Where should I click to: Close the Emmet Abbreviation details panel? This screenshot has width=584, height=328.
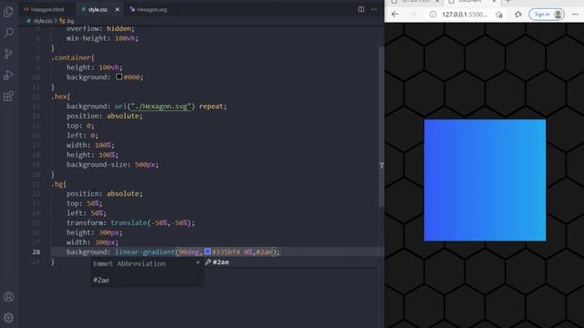pos(198,262)
